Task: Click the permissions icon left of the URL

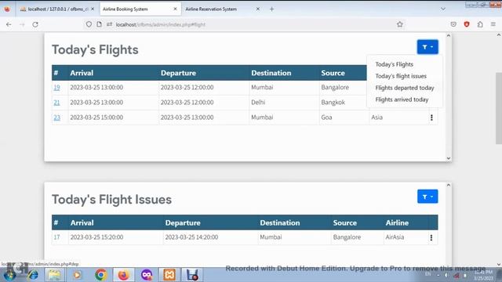Action: (110, 24)
